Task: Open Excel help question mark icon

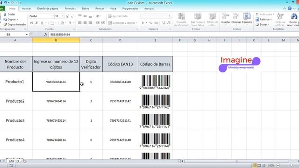Action: (x=290, y=8)
